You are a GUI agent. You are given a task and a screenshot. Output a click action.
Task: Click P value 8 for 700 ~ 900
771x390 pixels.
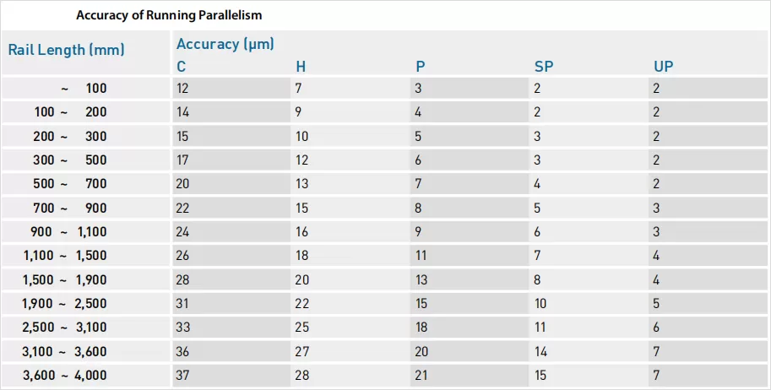418,208
